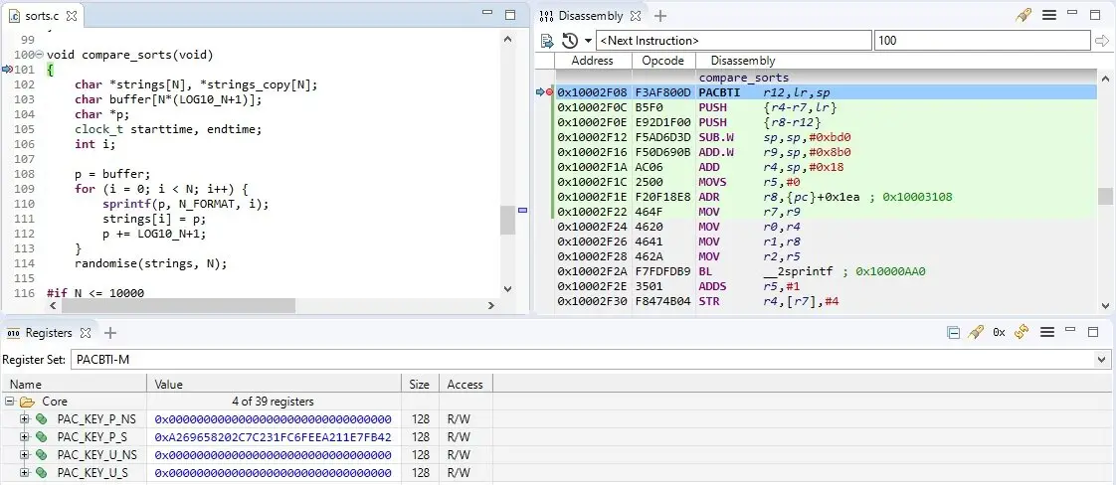1116x485 pixels.
Task: Click the PAC_KEY_P_S register icon
Action: [42, 436]
